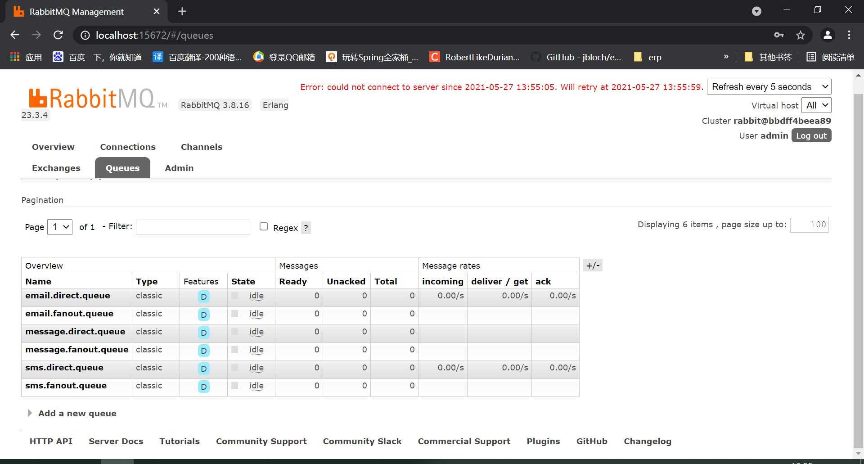
Task: Go to the Channels tab
Action: click(202, 147)
